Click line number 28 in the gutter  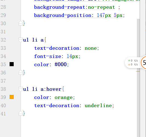(x=3, y=7)
